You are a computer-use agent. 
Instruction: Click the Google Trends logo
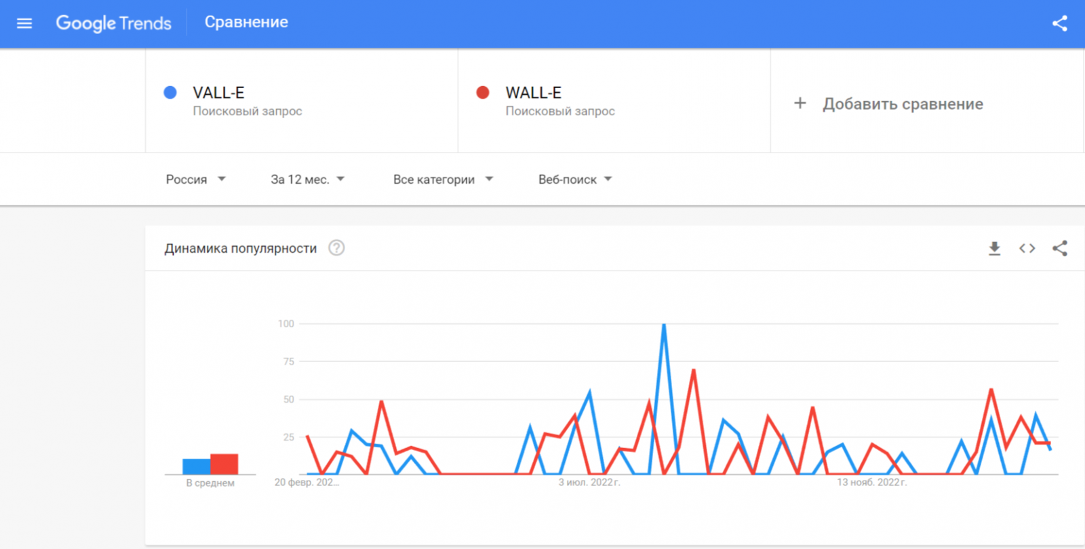113,24
